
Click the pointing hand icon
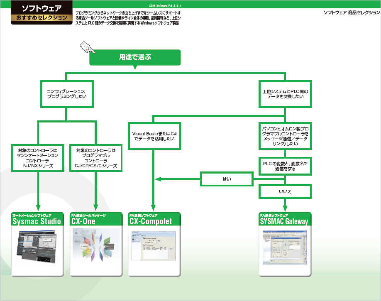click(x=87, y=47)
